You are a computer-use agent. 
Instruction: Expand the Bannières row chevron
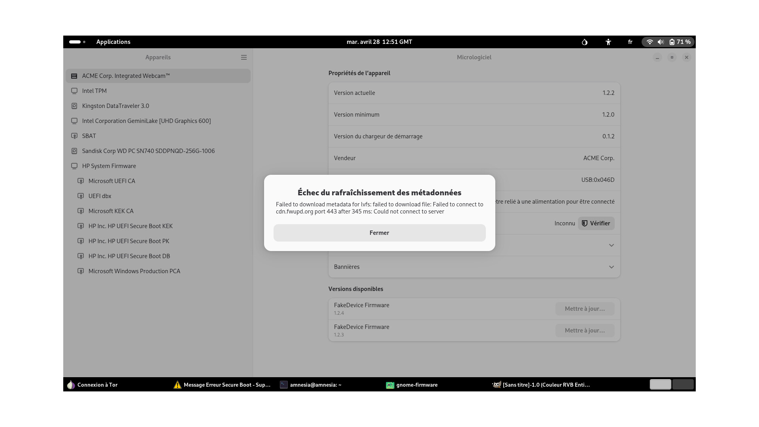(611, 267)
